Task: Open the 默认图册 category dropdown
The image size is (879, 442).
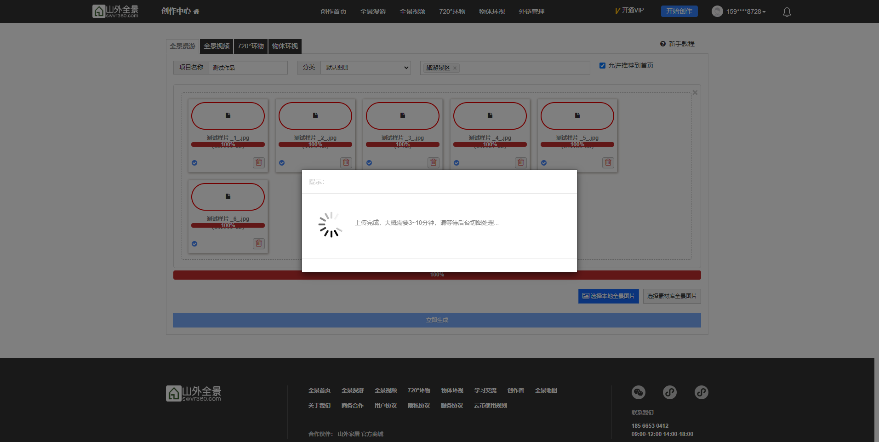Action: click(366, 68)
